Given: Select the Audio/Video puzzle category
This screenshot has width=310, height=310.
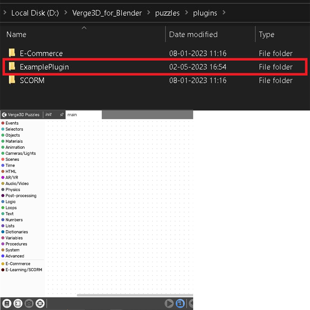Looking at the screenshot, I should (x=17, y=183).
